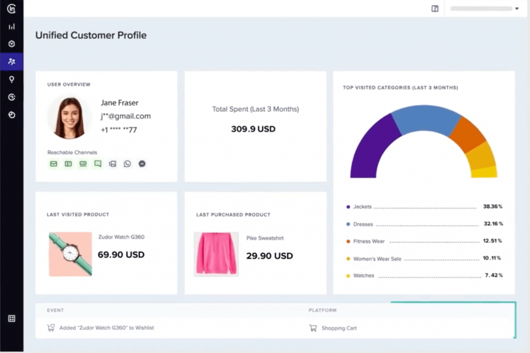
Task: Select the Shopping Cart platform entry
Action: point(339,328)
